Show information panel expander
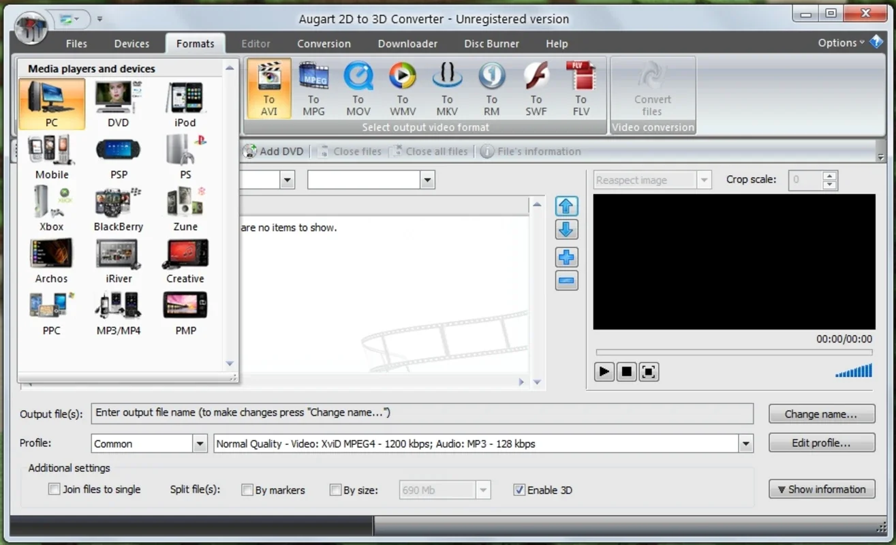896x545 pixels. 822,489
